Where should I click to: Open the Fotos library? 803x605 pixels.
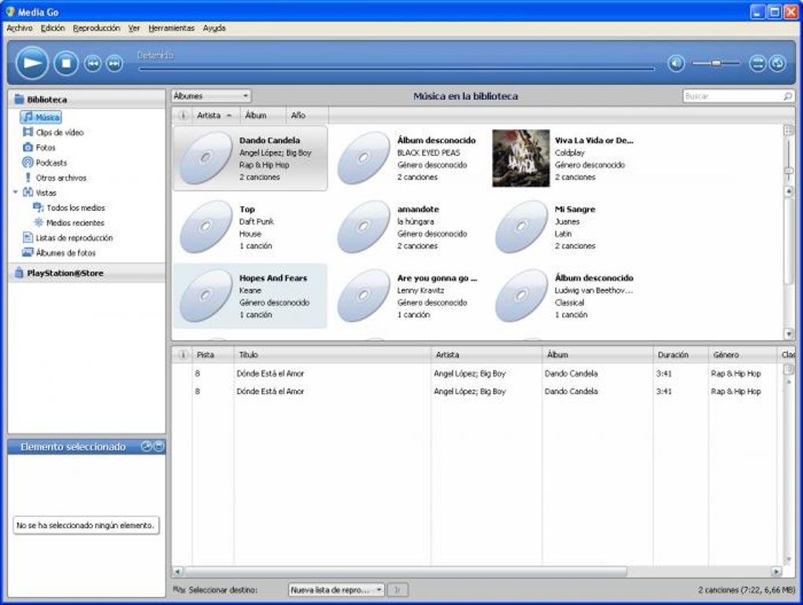pyautogui.click(x=39, y=147)
